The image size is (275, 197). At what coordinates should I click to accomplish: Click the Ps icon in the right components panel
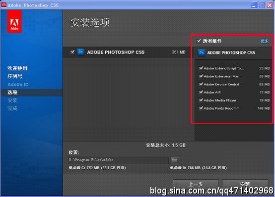202,52
